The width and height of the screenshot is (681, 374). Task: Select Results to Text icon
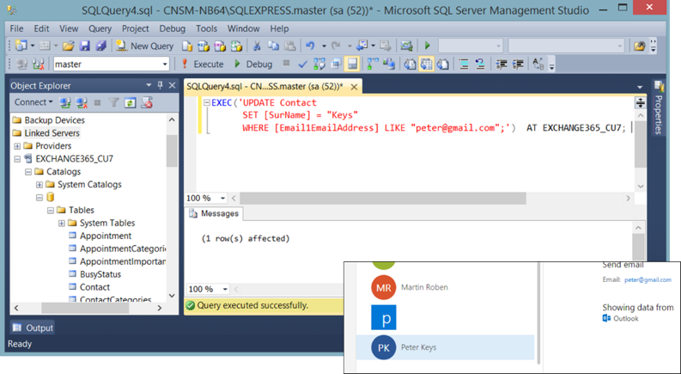410,64
